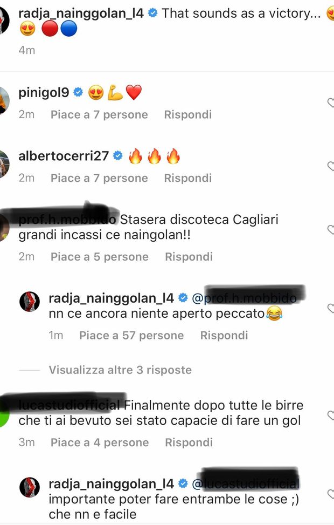Like albertocerri27's fire emoji comment
334x525 pixels.
(x=331, y=166)
